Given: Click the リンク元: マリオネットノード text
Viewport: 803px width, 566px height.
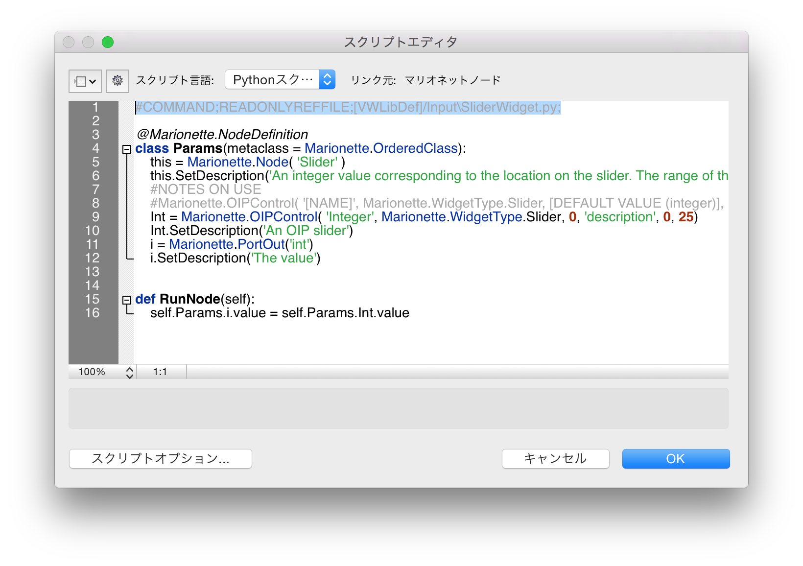Looking at the screenshot, I should click(426, 80).
